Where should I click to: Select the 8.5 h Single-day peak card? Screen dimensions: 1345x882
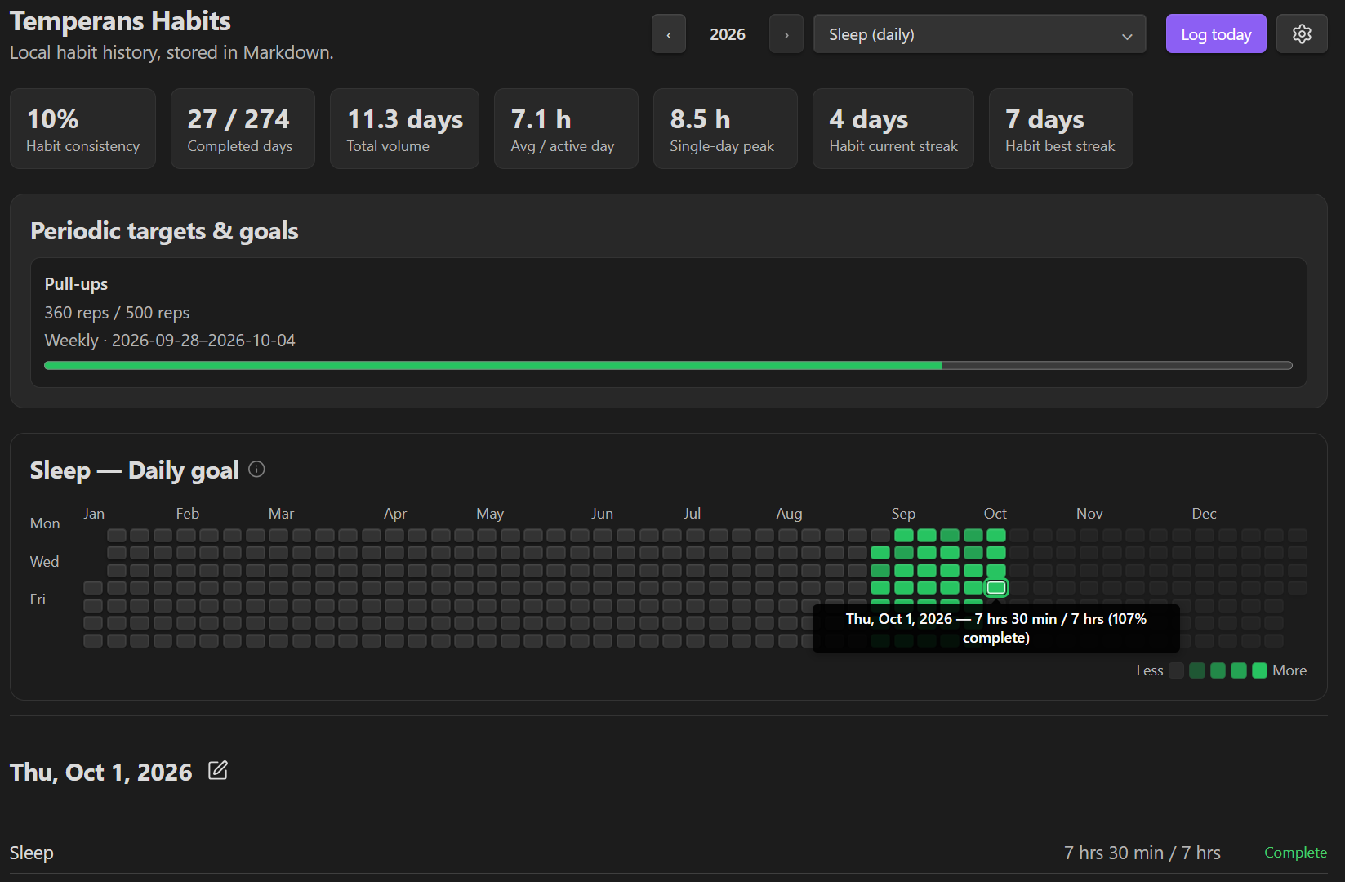pos(725,129)
